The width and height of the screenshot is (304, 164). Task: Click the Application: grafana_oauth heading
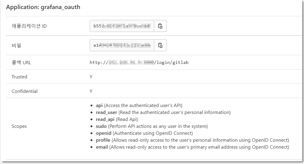click(x=43, y=7)
